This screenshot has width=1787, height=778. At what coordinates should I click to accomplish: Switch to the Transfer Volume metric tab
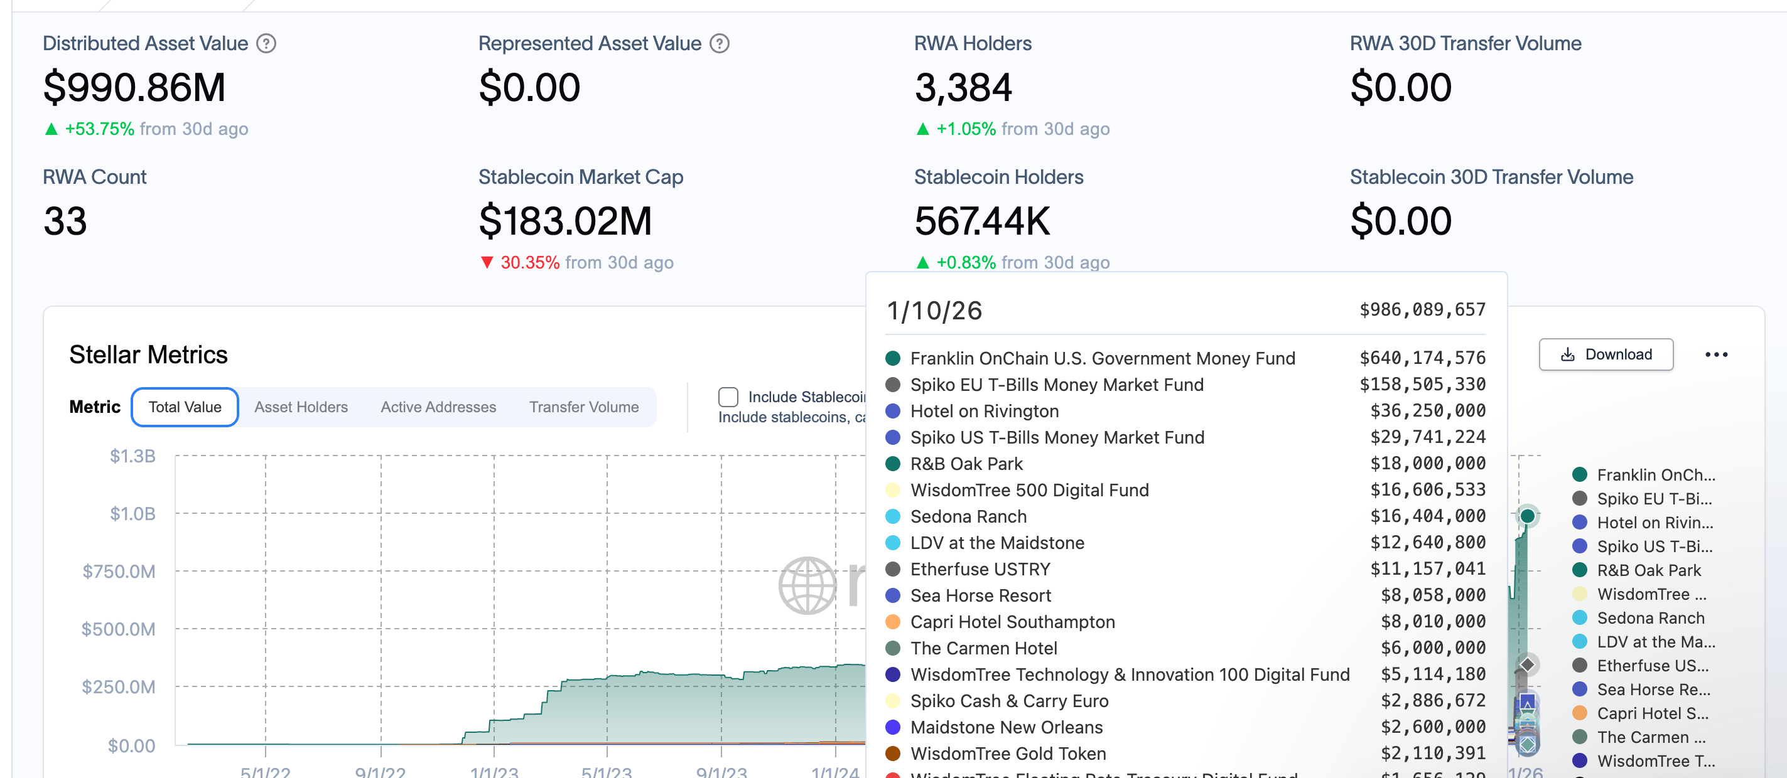click(584, 407)
